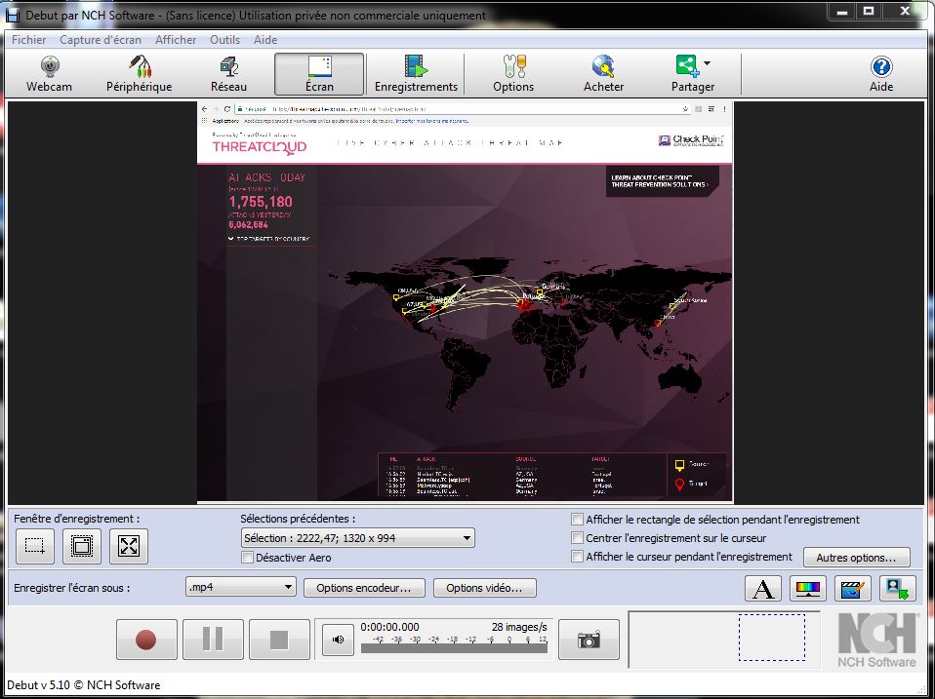Image resolution: width=935 pixels, height=699 pixels.
Task: Take a snapshot with camera icon
Action: (589, 640)
